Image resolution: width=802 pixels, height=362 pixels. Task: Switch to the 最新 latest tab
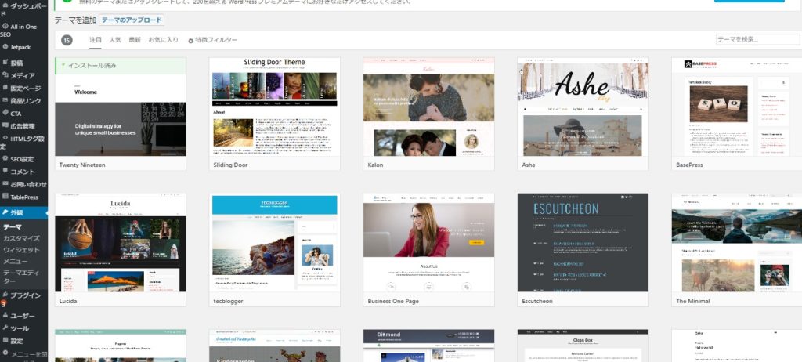tap(135, 40)
